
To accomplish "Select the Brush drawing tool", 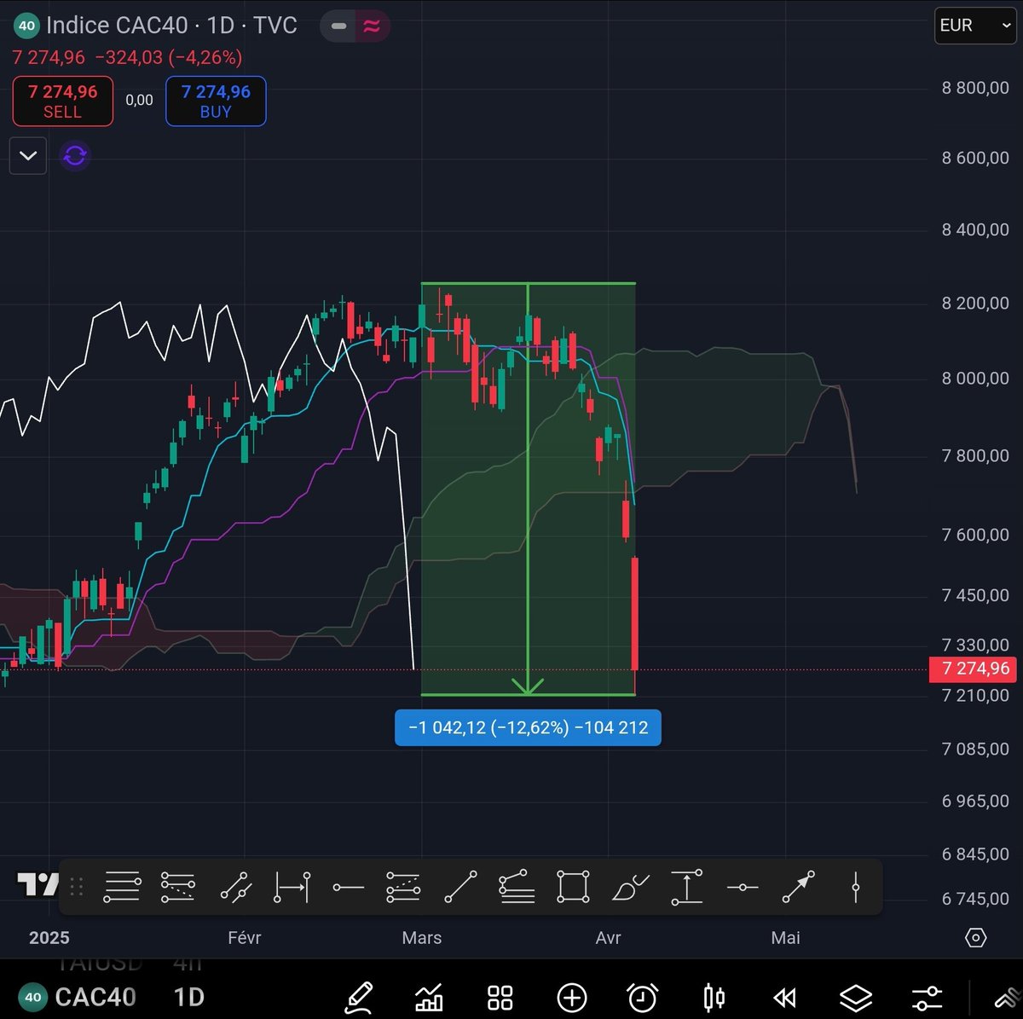I will pyautogui.click(x=631, y=887).
